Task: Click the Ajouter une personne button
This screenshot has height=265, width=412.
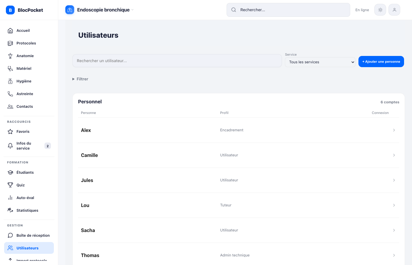Action: pos(381,62)
